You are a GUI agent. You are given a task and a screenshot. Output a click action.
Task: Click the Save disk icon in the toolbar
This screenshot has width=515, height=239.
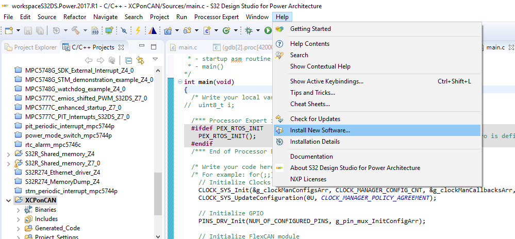pyautogui.click(x=28, y=30)
